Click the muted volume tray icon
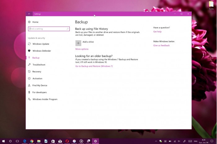The image size is (217, 144). tap(179, 141)
